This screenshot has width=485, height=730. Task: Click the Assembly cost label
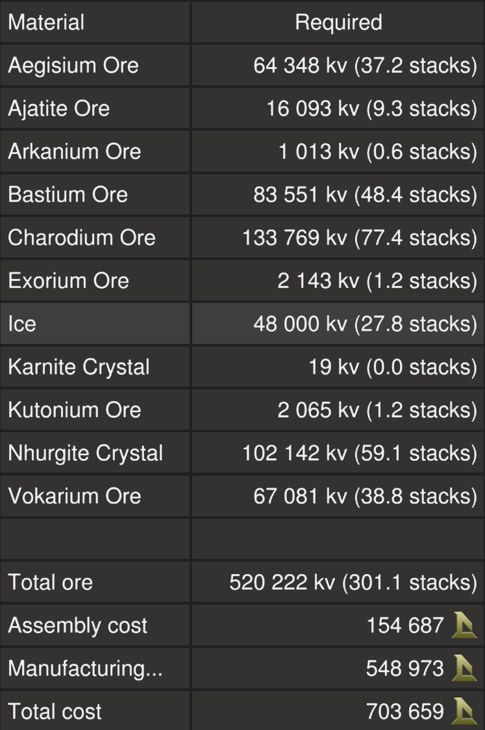pos(77,626)
